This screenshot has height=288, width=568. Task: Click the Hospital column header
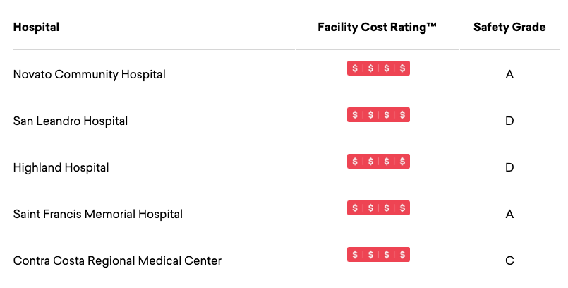(36, 27)
